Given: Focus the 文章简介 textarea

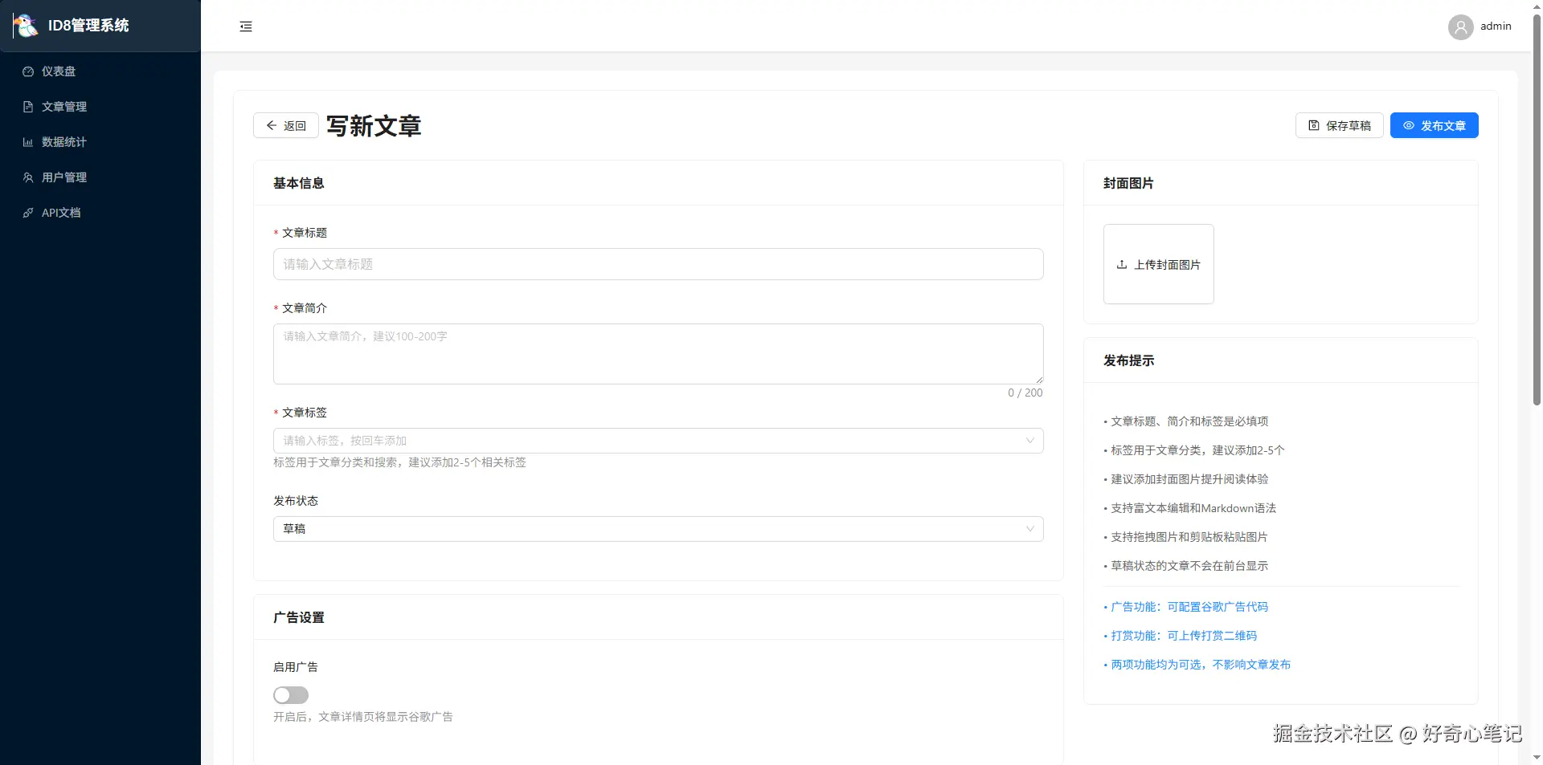Looking at the screenshot, I should 658,354.
